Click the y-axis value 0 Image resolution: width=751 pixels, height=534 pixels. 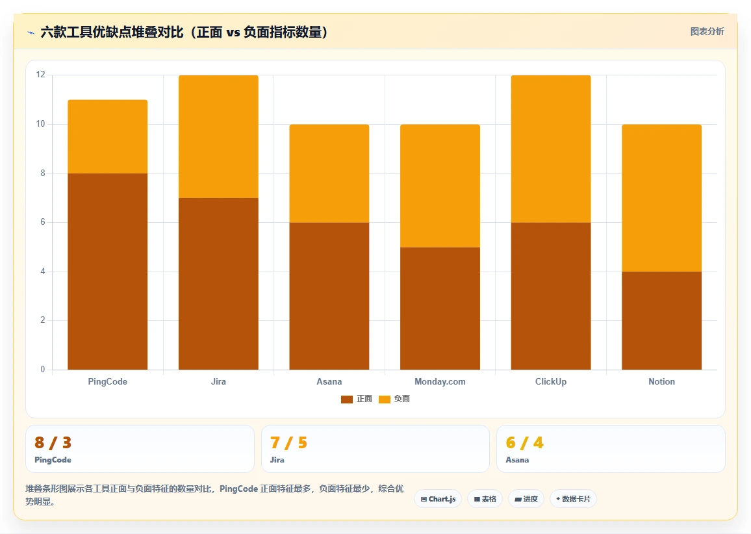click(x=43, y=369)
